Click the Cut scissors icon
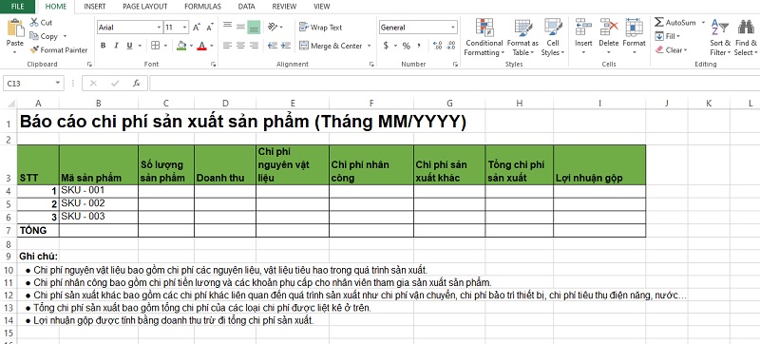 click(34, 22)
